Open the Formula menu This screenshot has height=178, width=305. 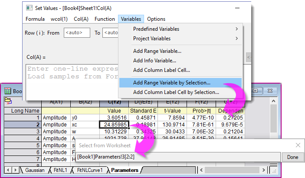(x=35, y=19)
